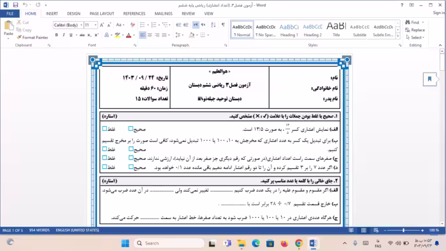Open Google Chrome from taskbar
Image resolution: width=446 pixels, height=251 pixels.
coord(299,243)
